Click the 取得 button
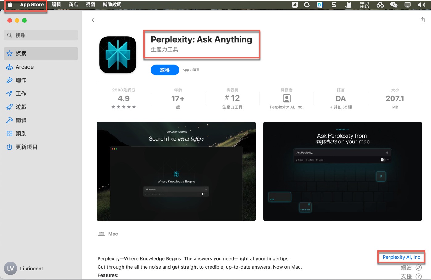 coord(165,70)
